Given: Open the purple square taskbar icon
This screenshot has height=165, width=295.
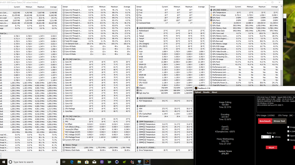Looking at the screenshot, I should 102,162.
